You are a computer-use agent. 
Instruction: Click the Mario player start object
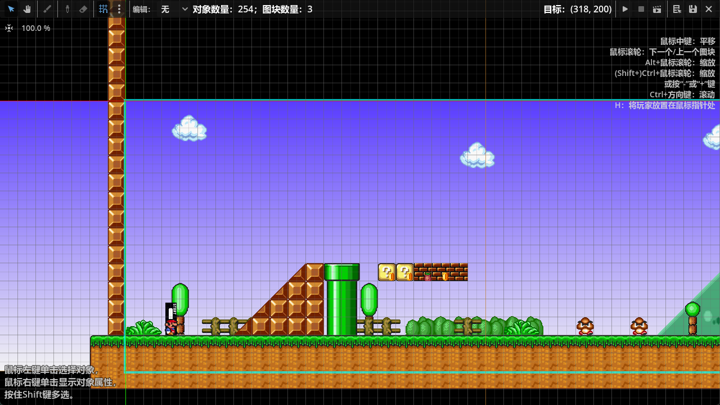(x=171, y=326)
